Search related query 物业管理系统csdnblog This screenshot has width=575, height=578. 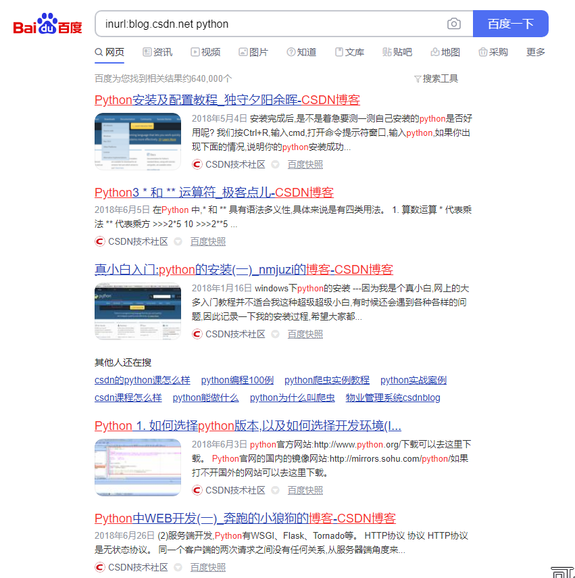point(393,398)
